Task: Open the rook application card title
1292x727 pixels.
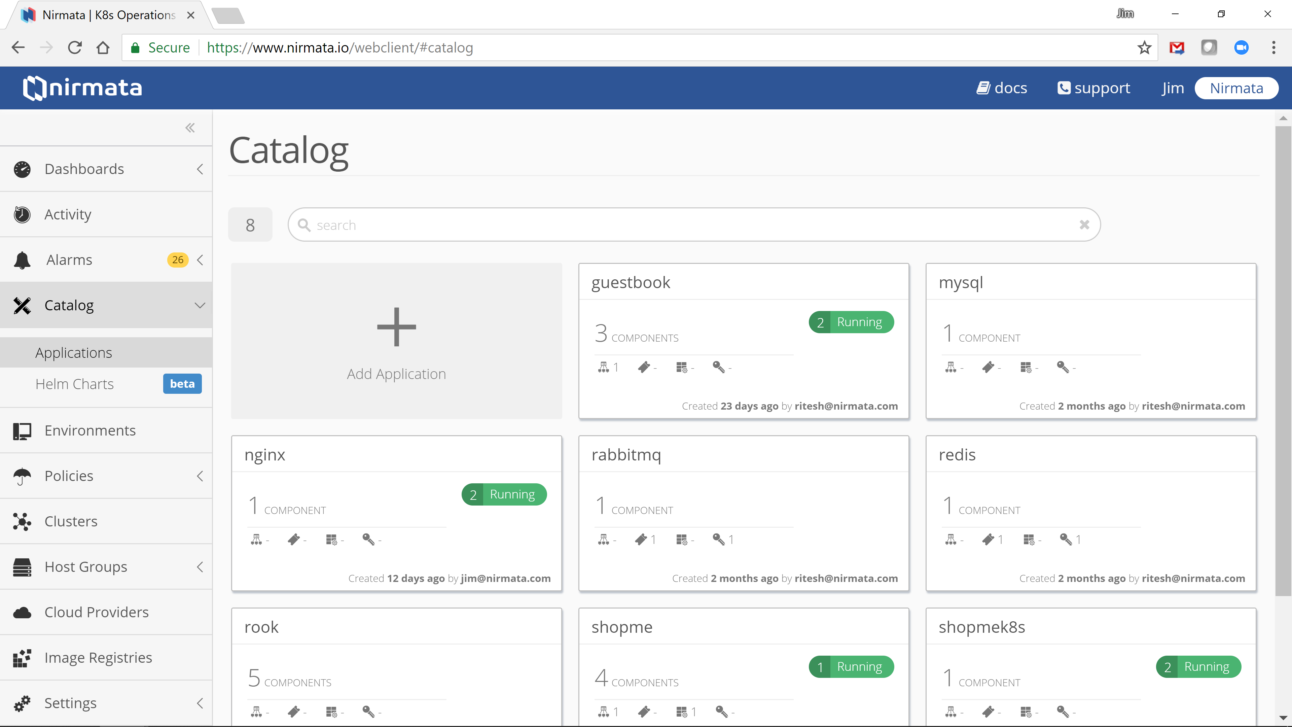Action: click(261, 627)
